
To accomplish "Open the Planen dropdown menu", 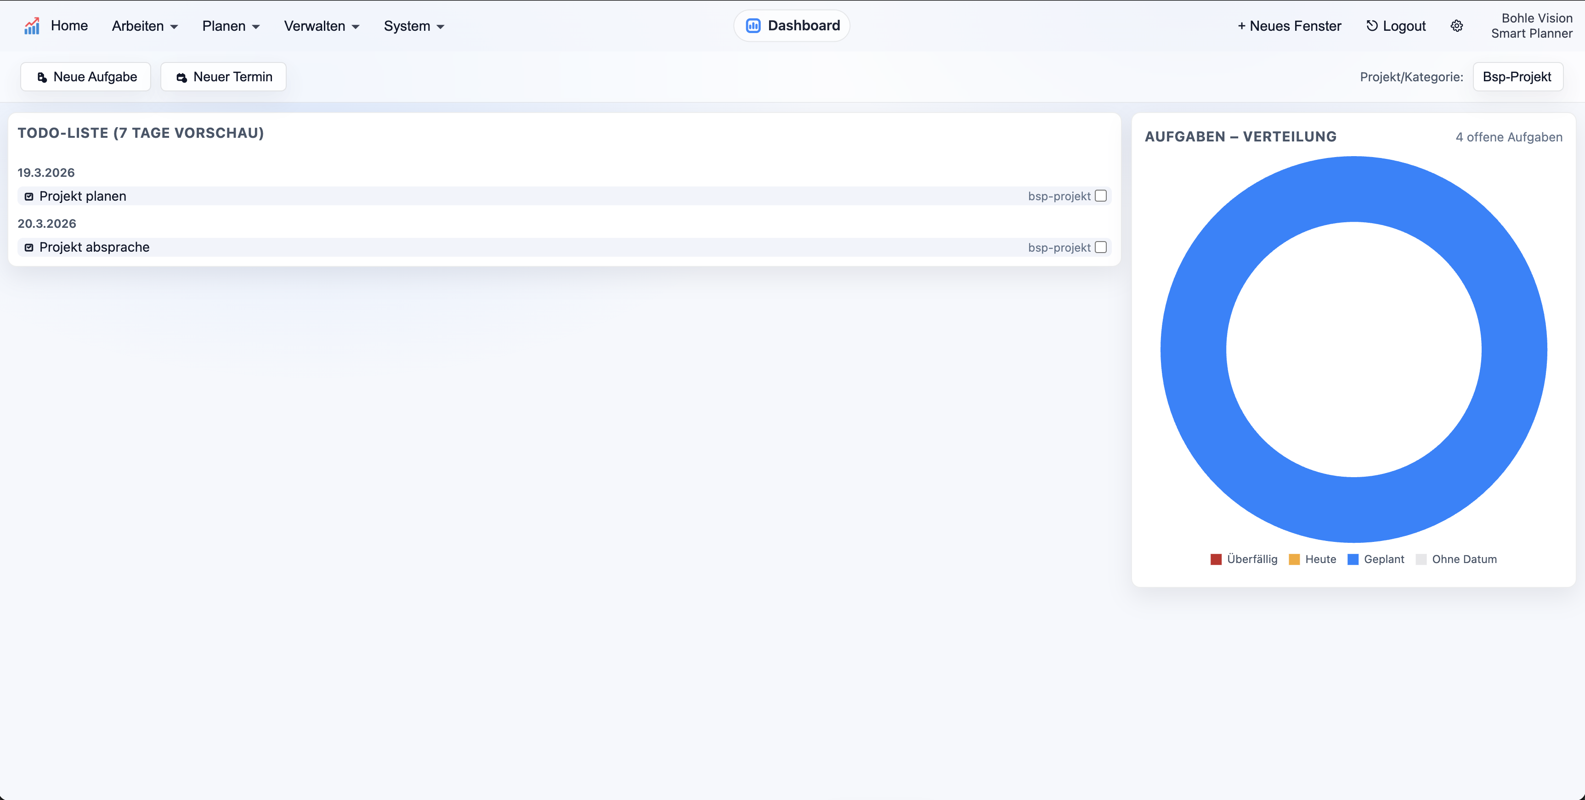I will (231, 26).
